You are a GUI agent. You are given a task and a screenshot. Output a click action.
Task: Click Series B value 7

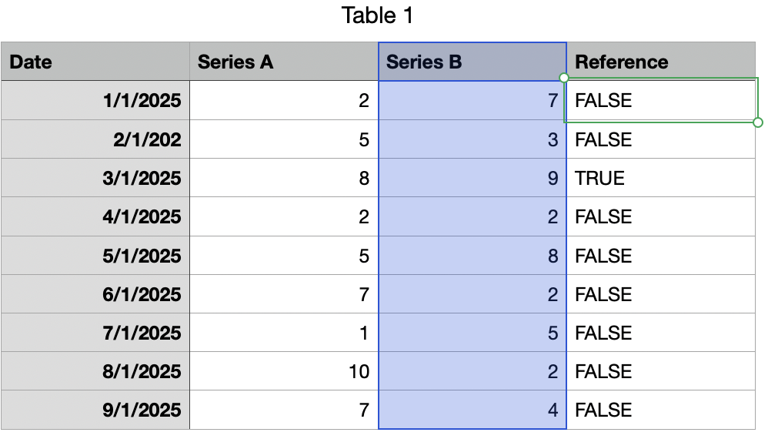tap(472, 100)
